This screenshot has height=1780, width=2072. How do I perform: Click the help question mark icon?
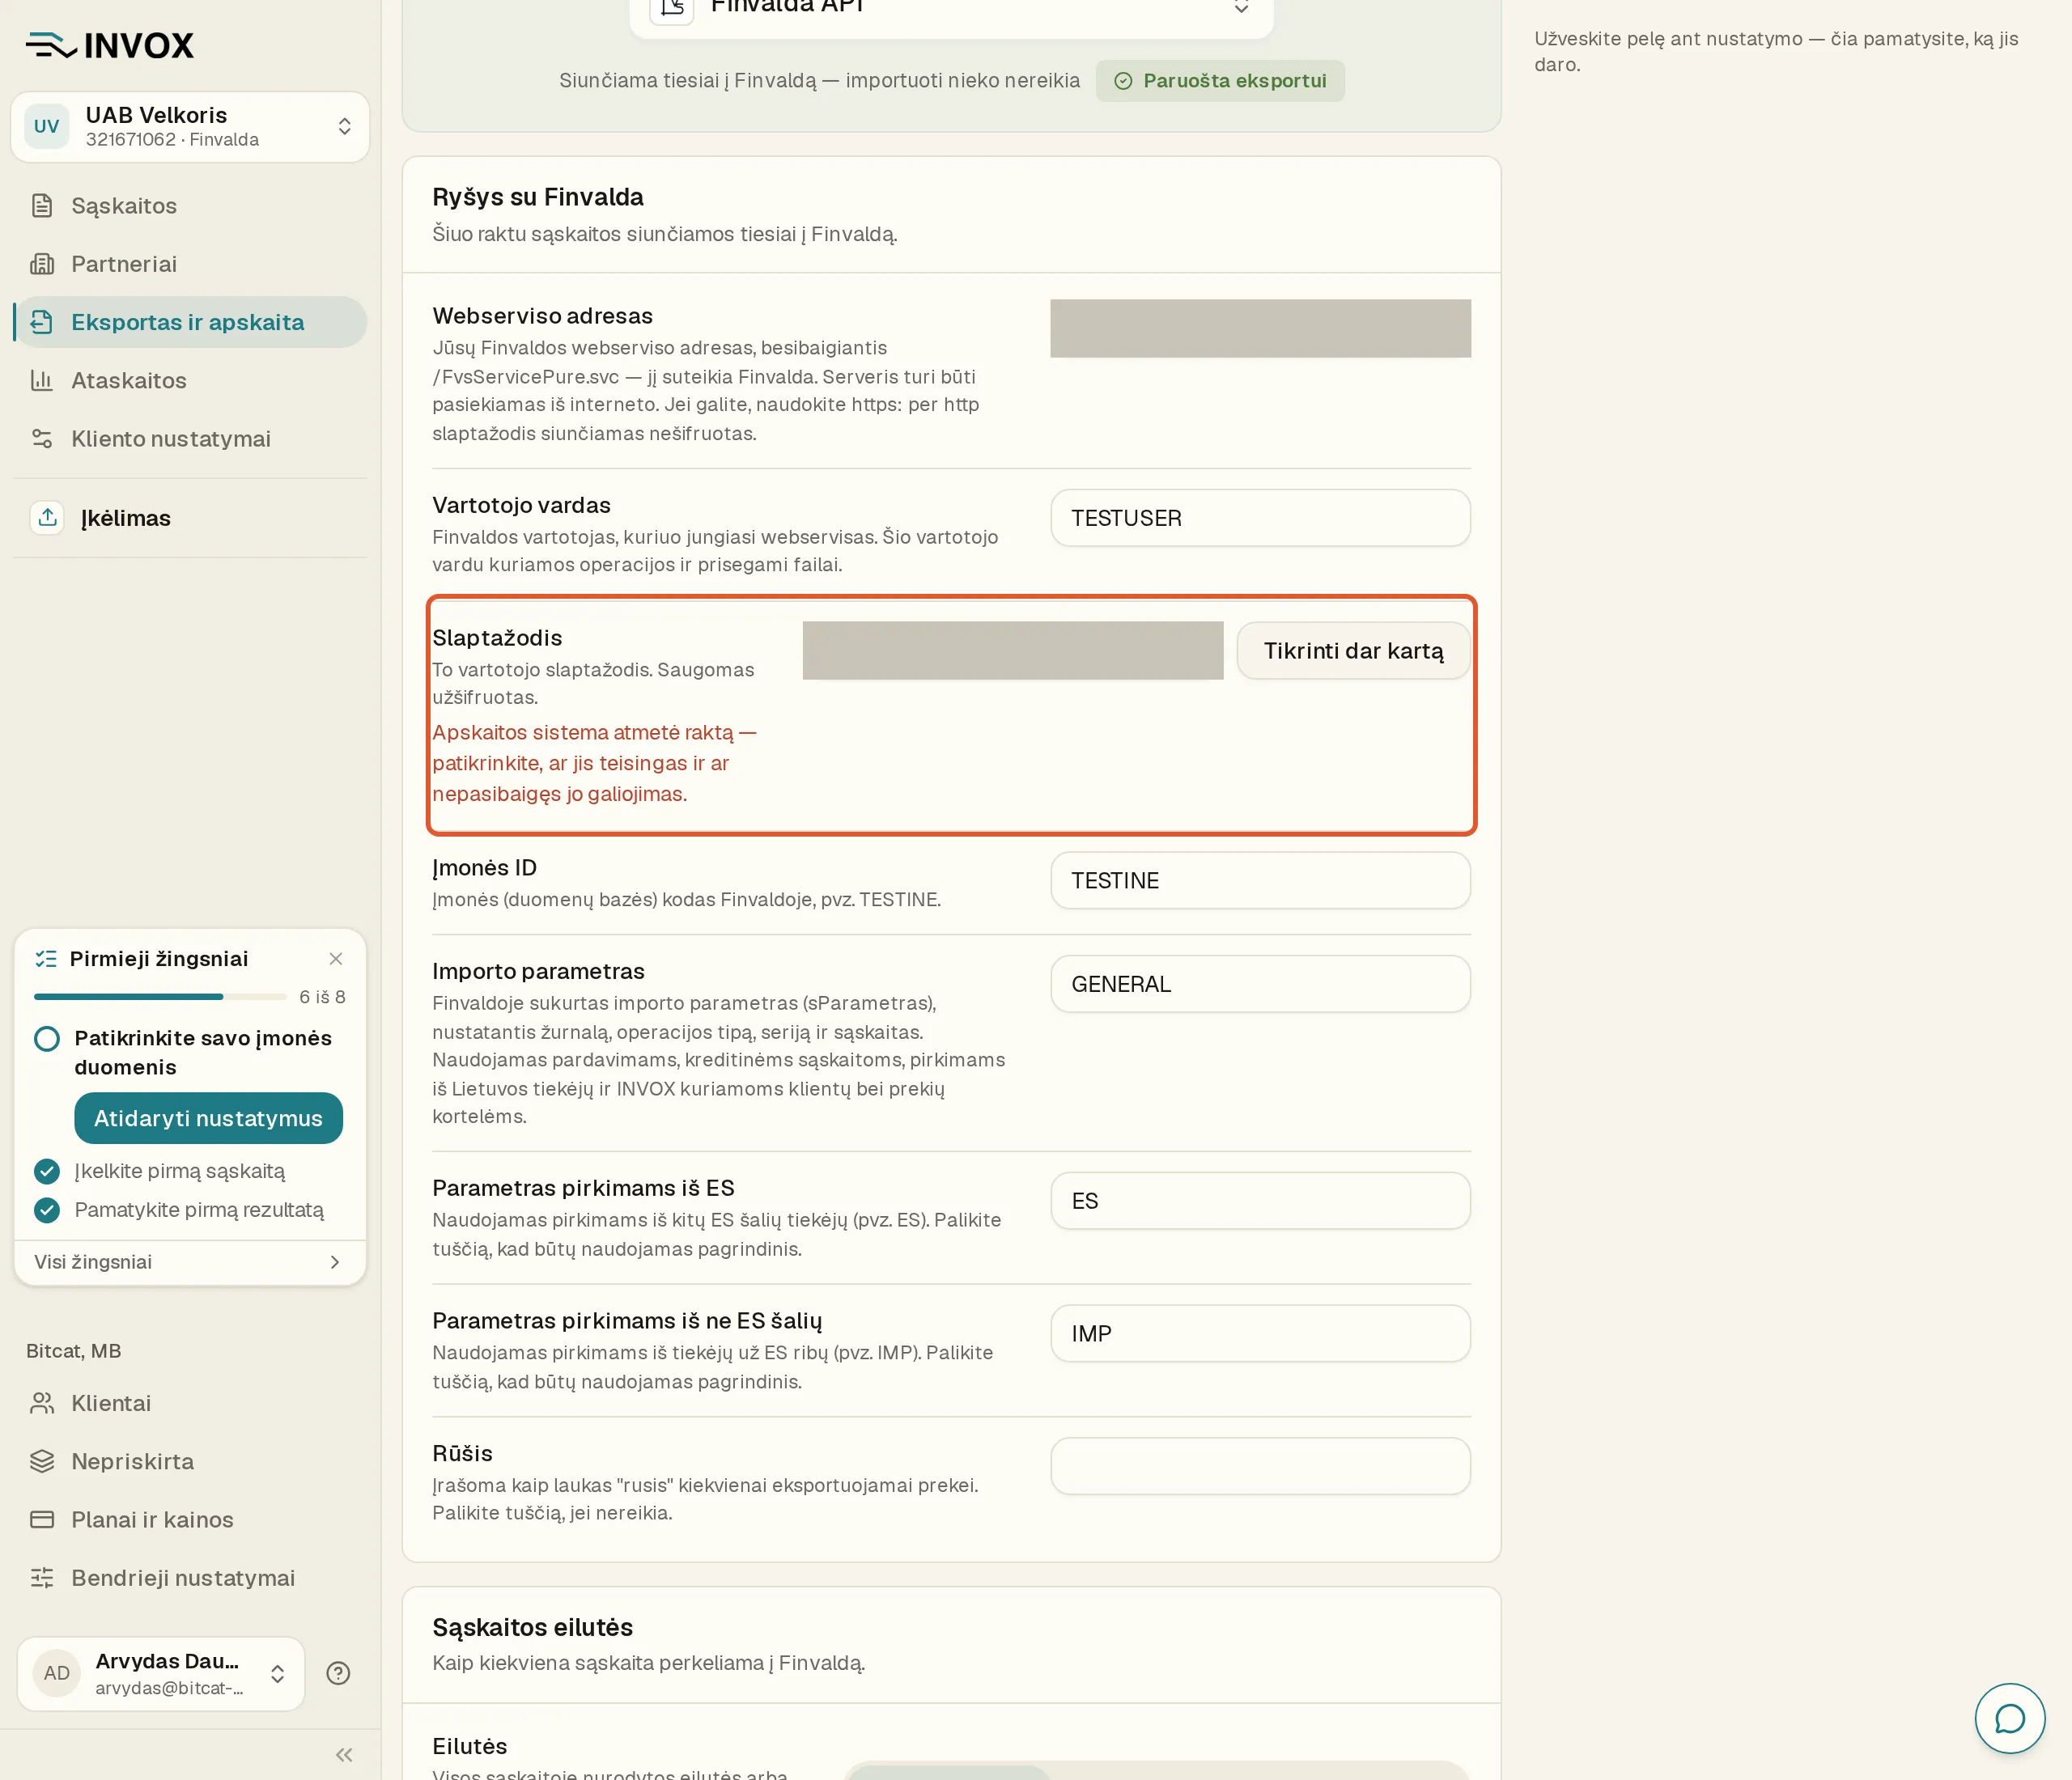point(338,1674)
